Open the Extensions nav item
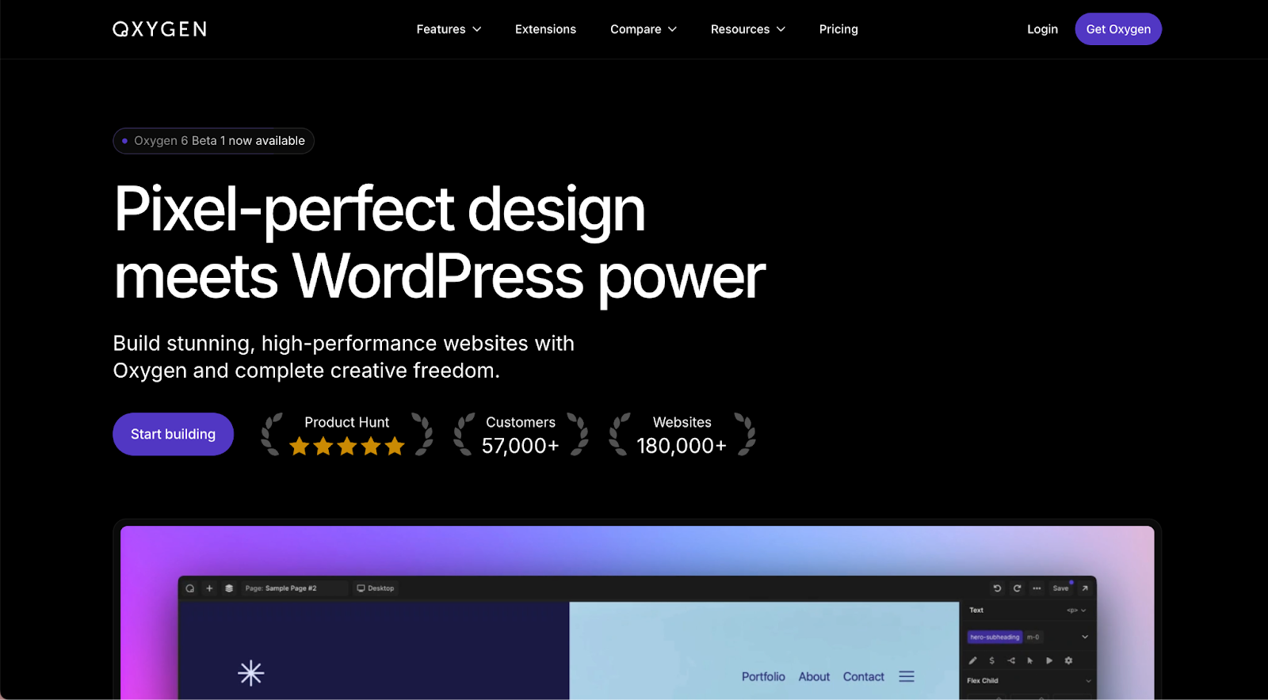 (x=545, y=29)
